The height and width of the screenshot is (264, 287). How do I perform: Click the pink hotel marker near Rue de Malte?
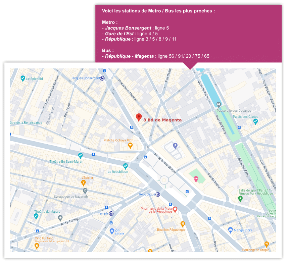[x=196, y=179]
